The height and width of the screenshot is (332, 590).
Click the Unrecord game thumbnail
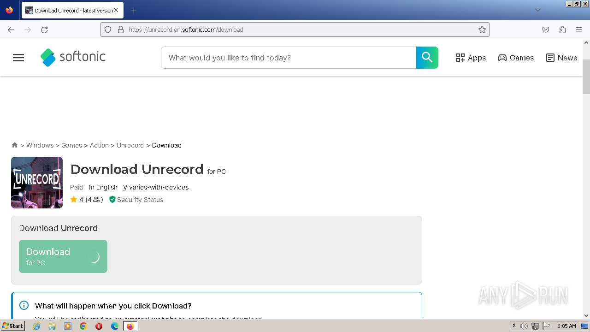[37, 183]
